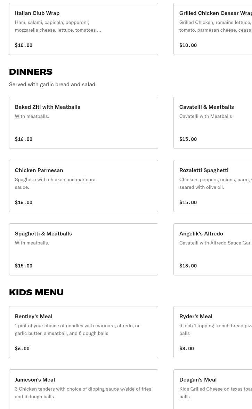Click the $6.00 price on Bentley's Meal
Screen dimensions: 252x409
(22, 348)
